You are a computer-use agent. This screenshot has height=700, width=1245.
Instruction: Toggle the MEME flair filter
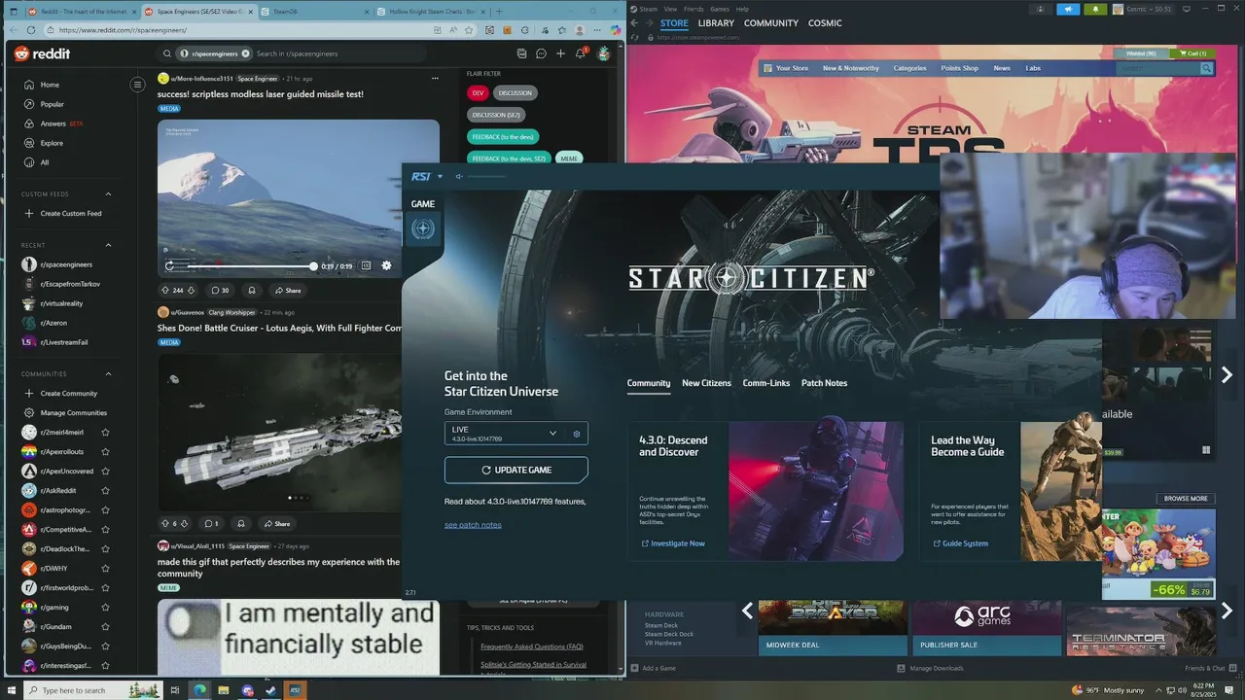[x=569, y=158]
